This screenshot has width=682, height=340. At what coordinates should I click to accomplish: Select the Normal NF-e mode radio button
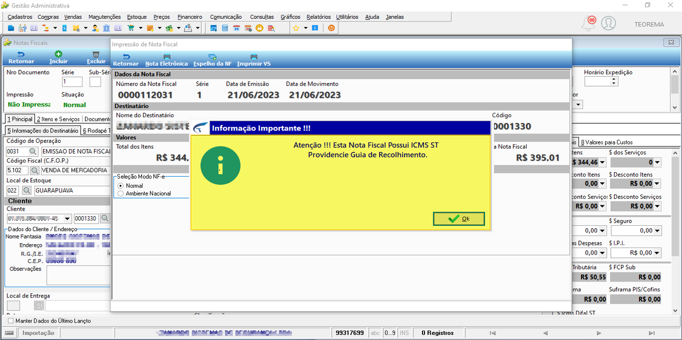coord(121,186)
